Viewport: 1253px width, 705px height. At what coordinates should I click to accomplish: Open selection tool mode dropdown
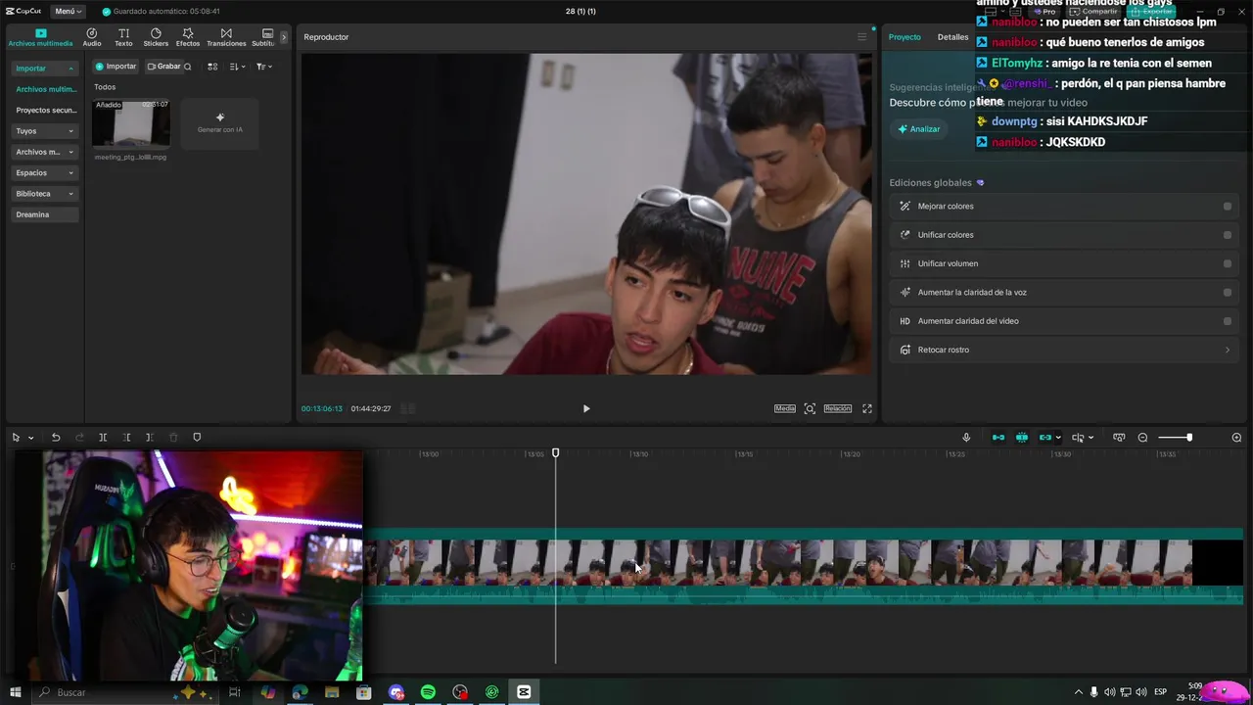pyautogui.click(x=30, y=438)
